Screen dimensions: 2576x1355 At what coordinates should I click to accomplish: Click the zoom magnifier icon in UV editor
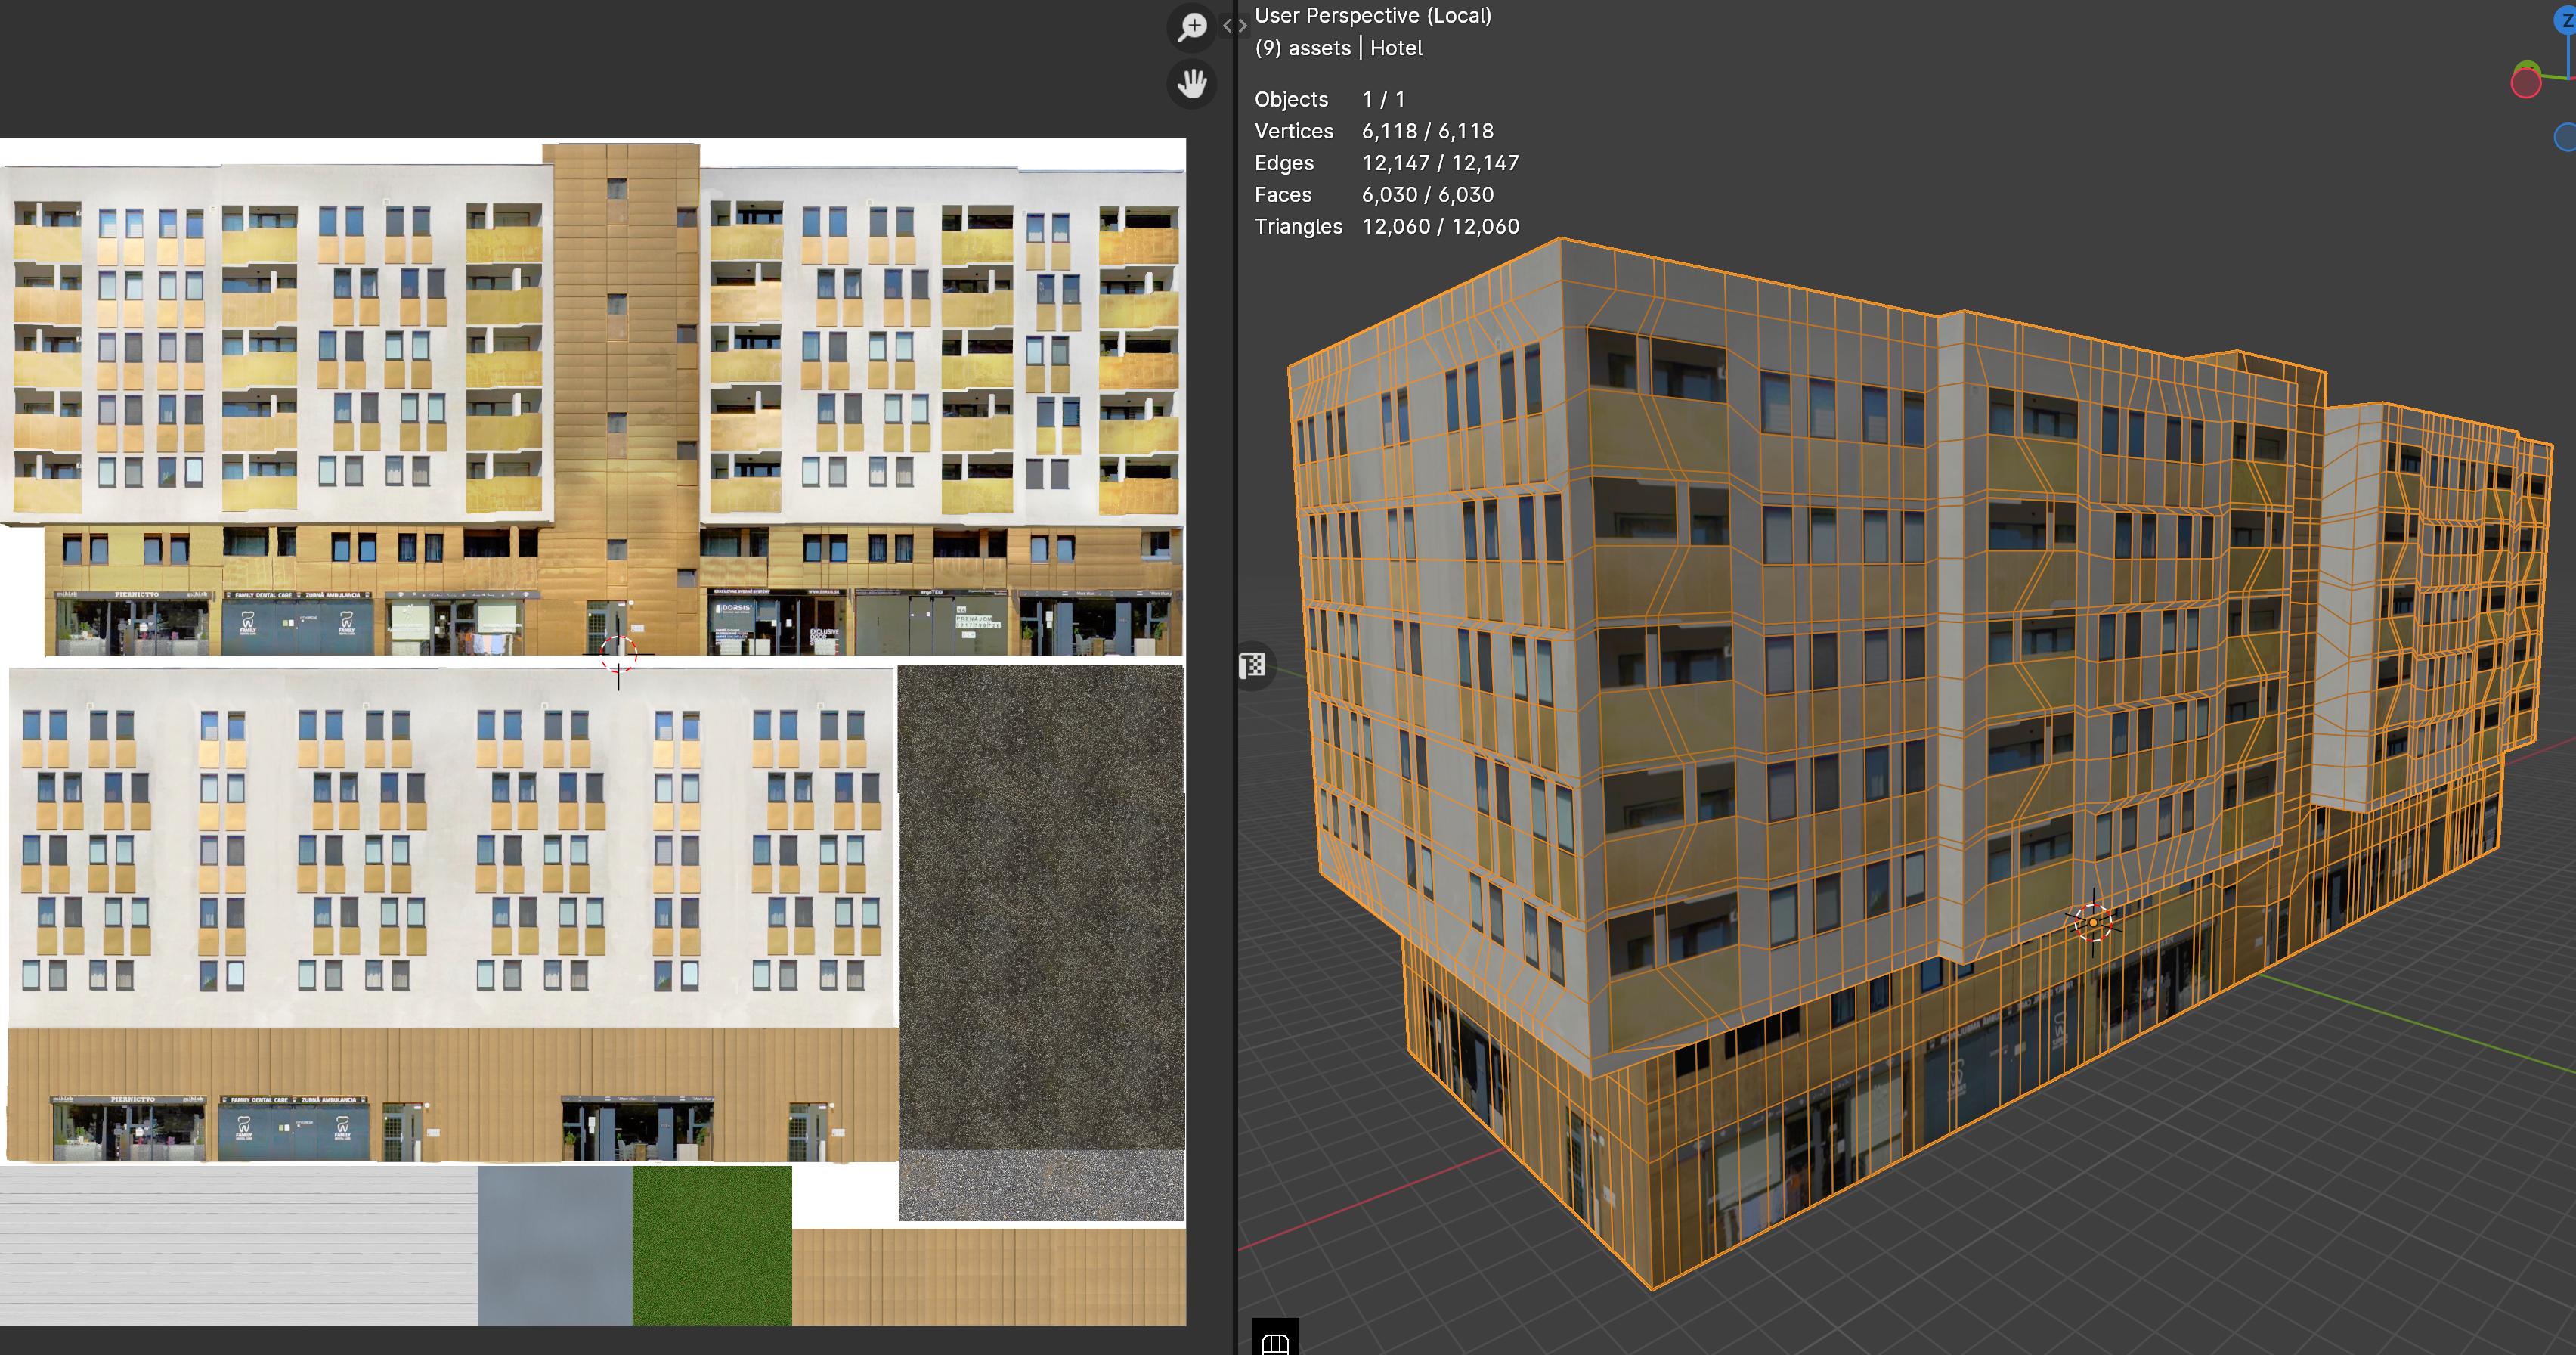click(1191, 27)
